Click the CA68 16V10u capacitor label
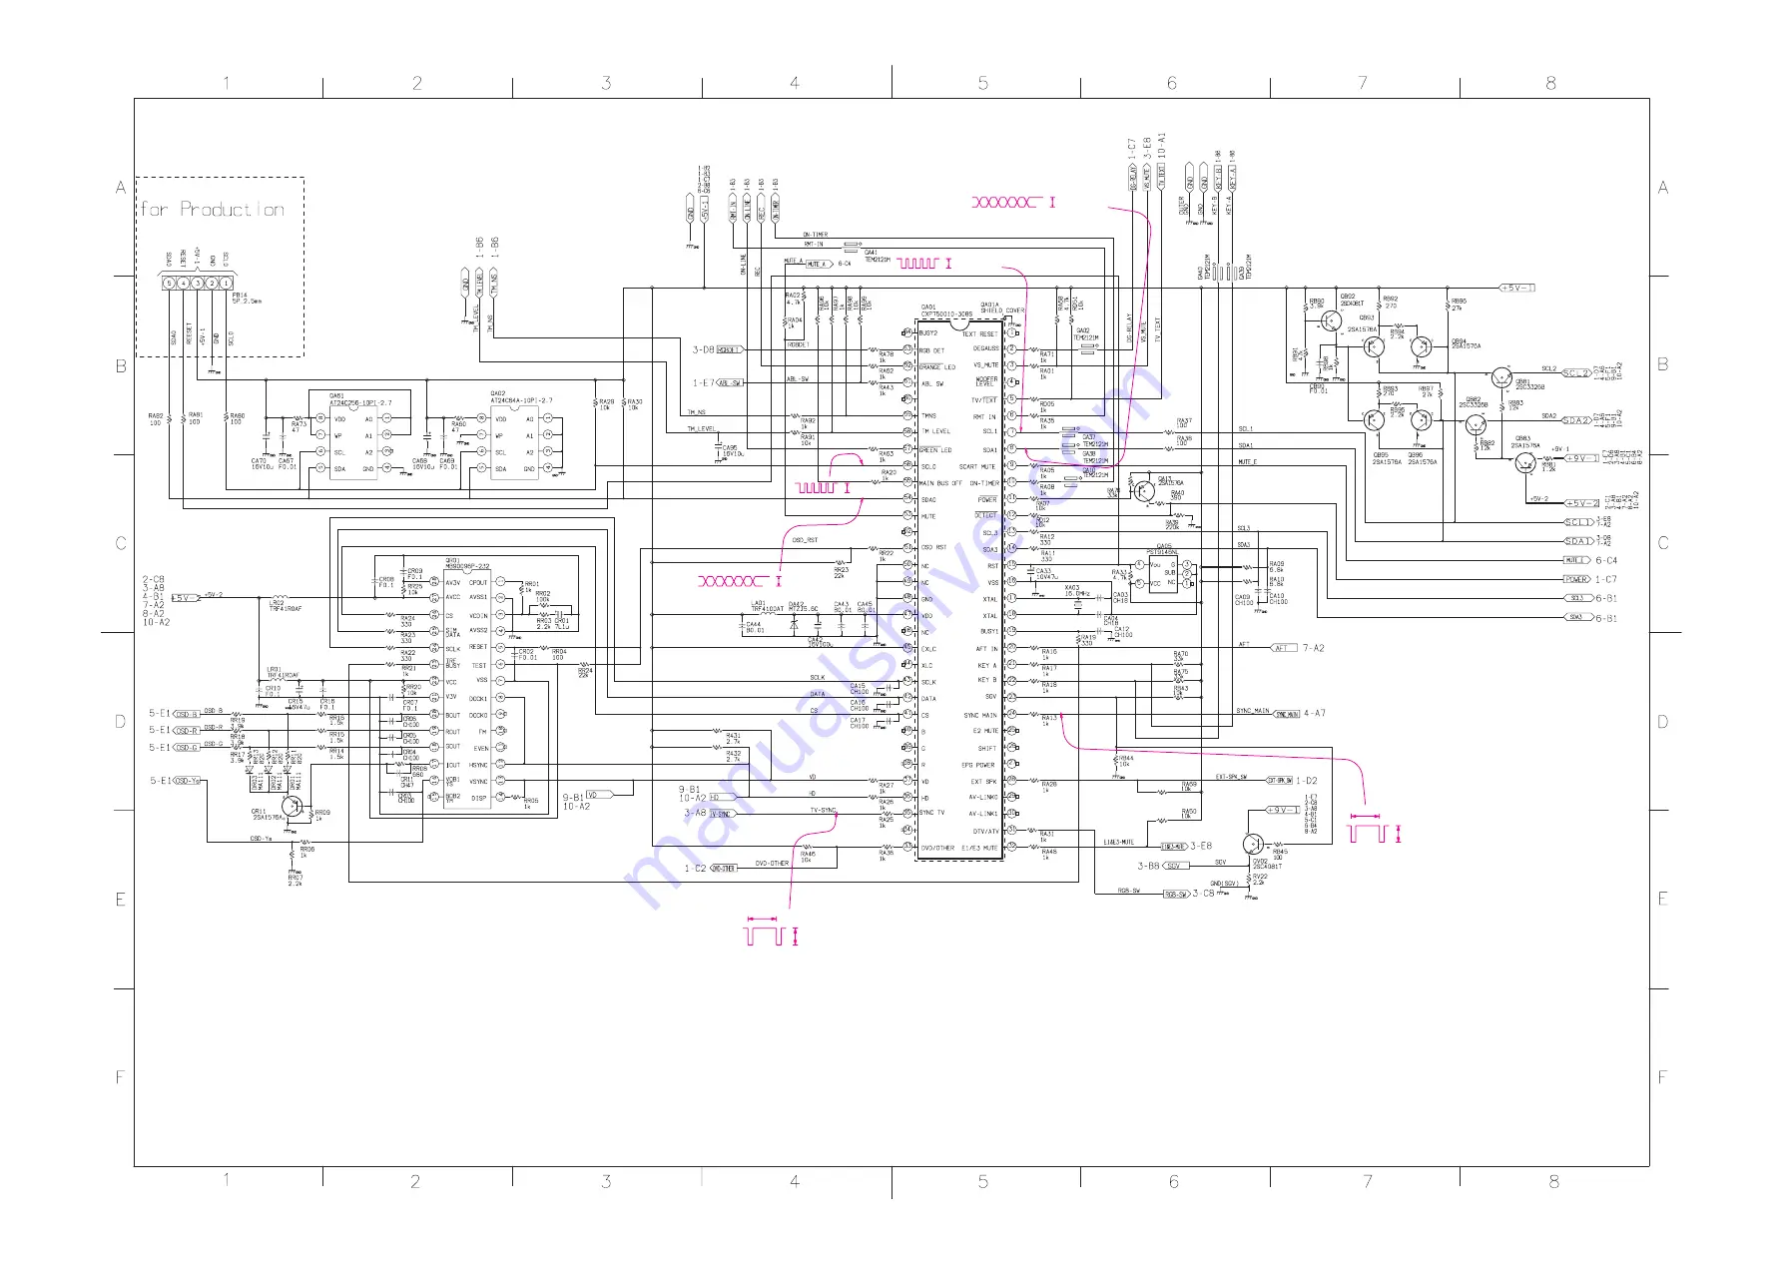Image resolution: width=1784 pixels, height=1261 pixels. tap(421, 463)
